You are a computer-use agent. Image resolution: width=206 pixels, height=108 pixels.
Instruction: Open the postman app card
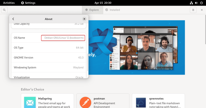(103, 101)
